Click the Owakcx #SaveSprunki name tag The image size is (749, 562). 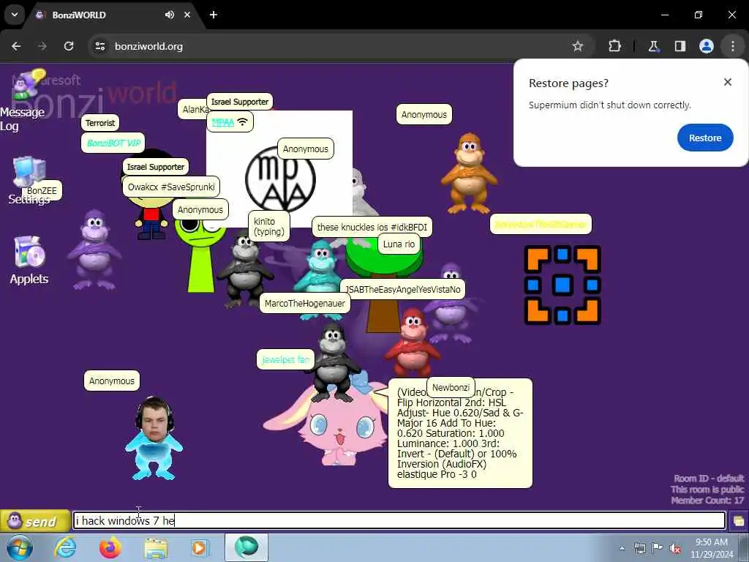[171, 187]
